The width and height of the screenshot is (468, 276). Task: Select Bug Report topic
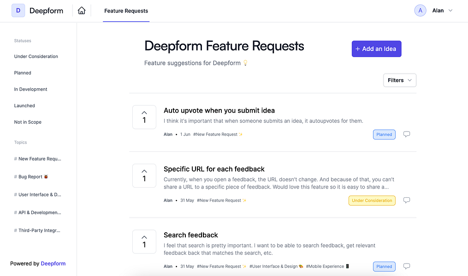(31, 177)
